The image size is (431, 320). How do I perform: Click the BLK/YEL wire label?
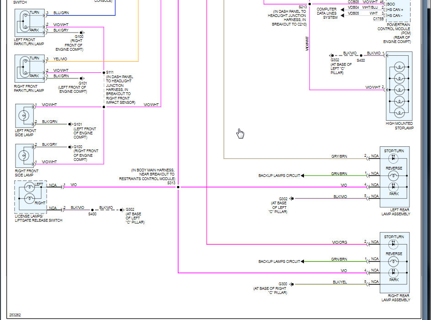click(x=340, y=282)
